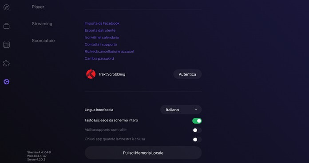Toggle Tasto Esc esce da schermo intero
This screenshot has width=309, height=163.
click(x=197, y=121)
